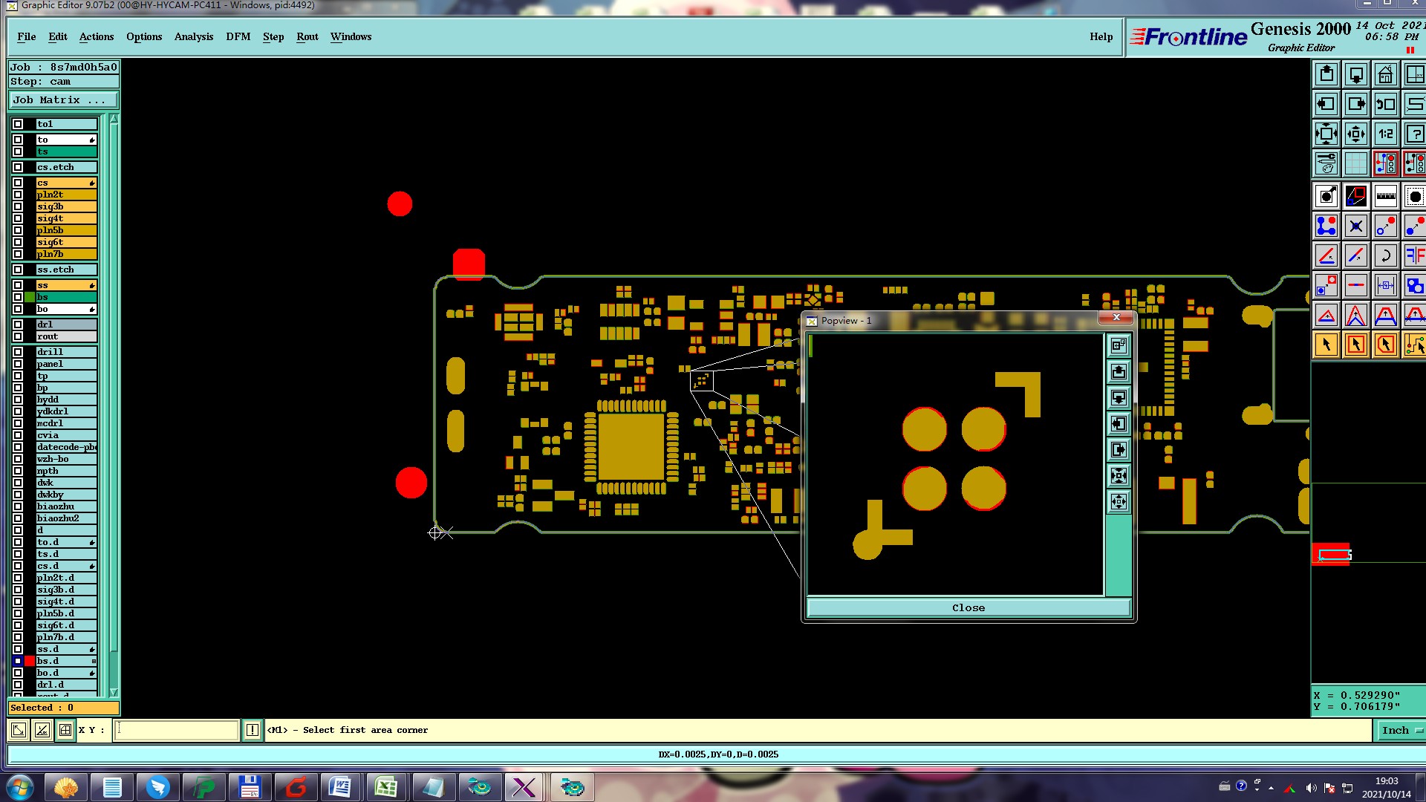Click the Close button in Popview
The image size is (1426, 802).
pyautogui.click(x=968, y=608)
